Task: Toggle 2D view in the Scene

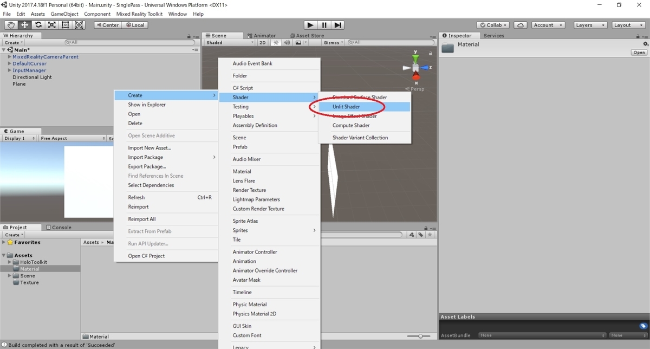Action: pyautogui.click(x=262, y=42)
